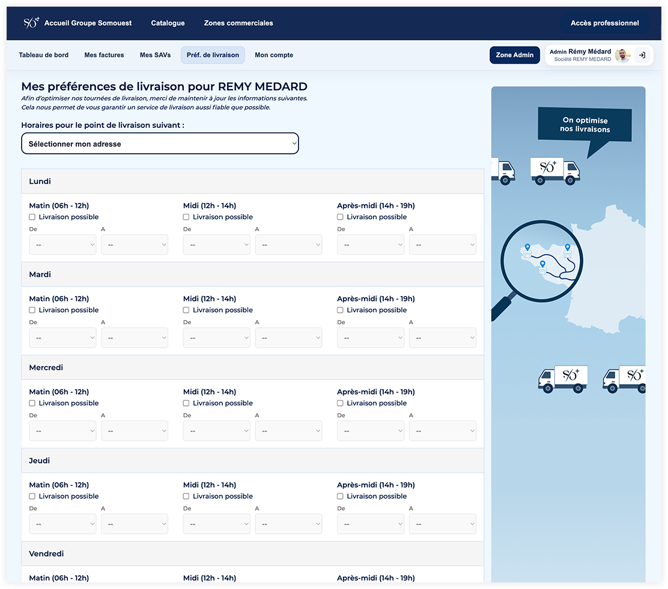Image resolution: width=668 pixels, height=589 pixels.
Task: Click the delivery truck below the speech bubble
Action: click(554, 171)
